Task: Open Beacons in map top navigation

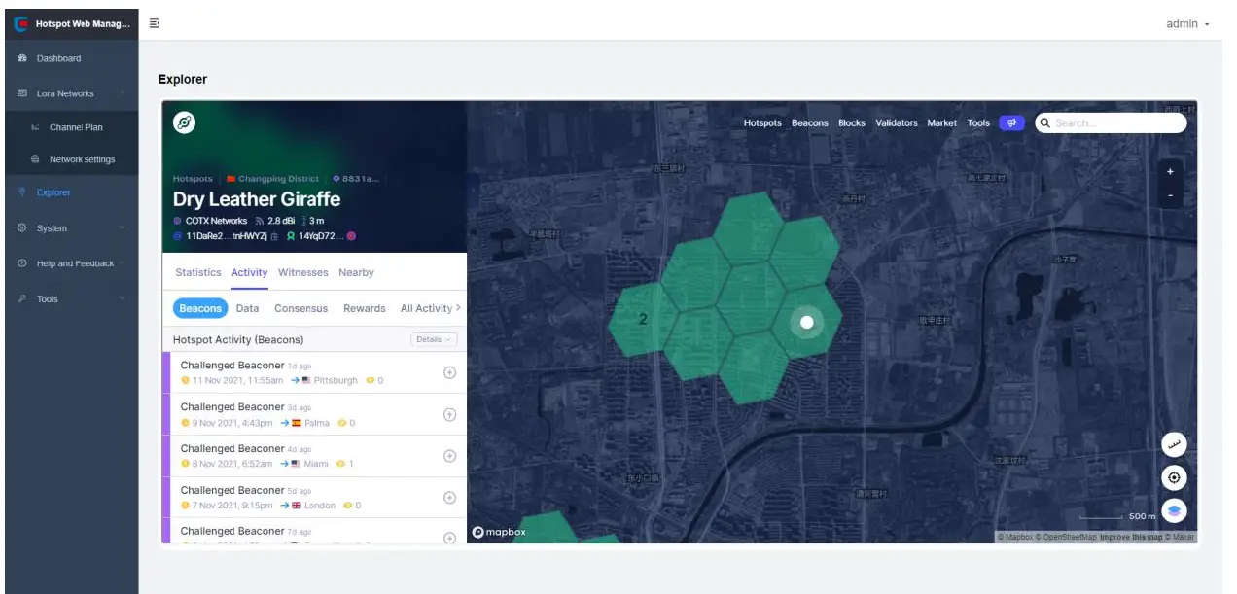Action: [x=810, y=123]
